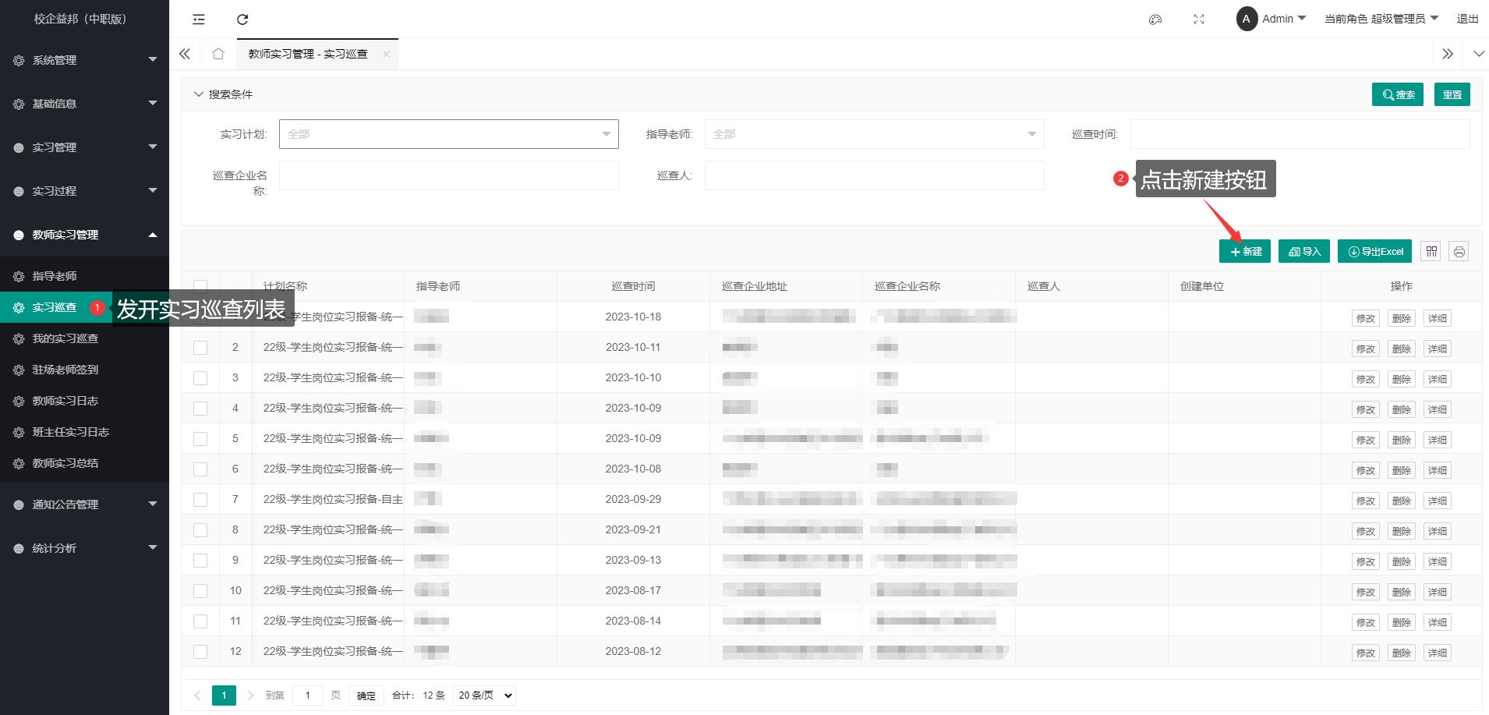Close the 教师实习管理 - 实习巡查 tab
Image resolution: width=1489 pixels, height=715 pixels.
pyautogui.click(x=386, y=54)
